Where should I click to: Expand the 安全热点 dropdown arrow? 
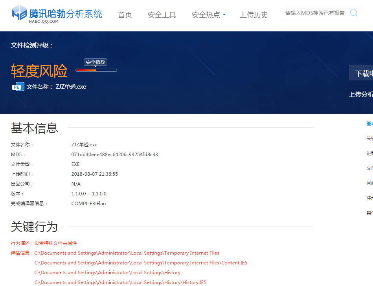[224, 15]
